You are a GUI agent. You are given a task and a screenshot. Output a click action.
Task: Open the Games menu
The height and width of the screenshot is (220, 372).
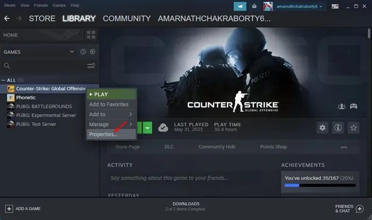pos(59,5)
